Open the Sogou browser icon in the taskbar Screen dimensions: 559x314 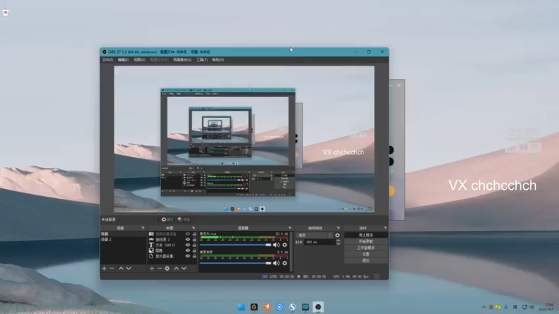[x=292, y=307]
